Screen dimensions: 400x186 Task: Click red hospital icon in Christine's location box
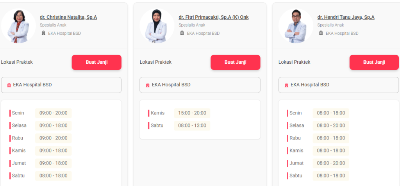[9, 85]
